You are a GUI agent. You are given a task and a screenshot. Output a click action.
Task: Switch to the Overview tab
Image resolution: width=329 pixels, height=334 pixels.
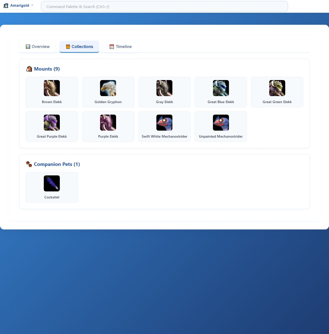(x=38, y=47)
